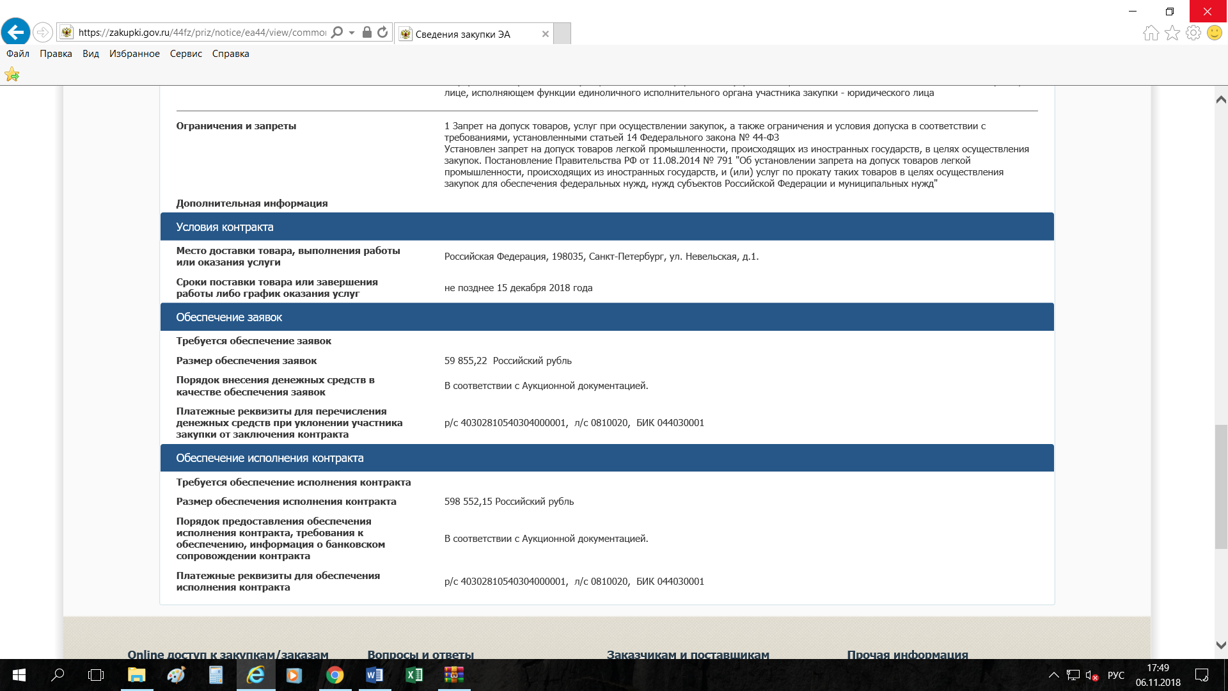This screenshot has height=691, width=1228.
Task: Select the 'Сведения закупки ЭА' tab
Action: point(475,34)
